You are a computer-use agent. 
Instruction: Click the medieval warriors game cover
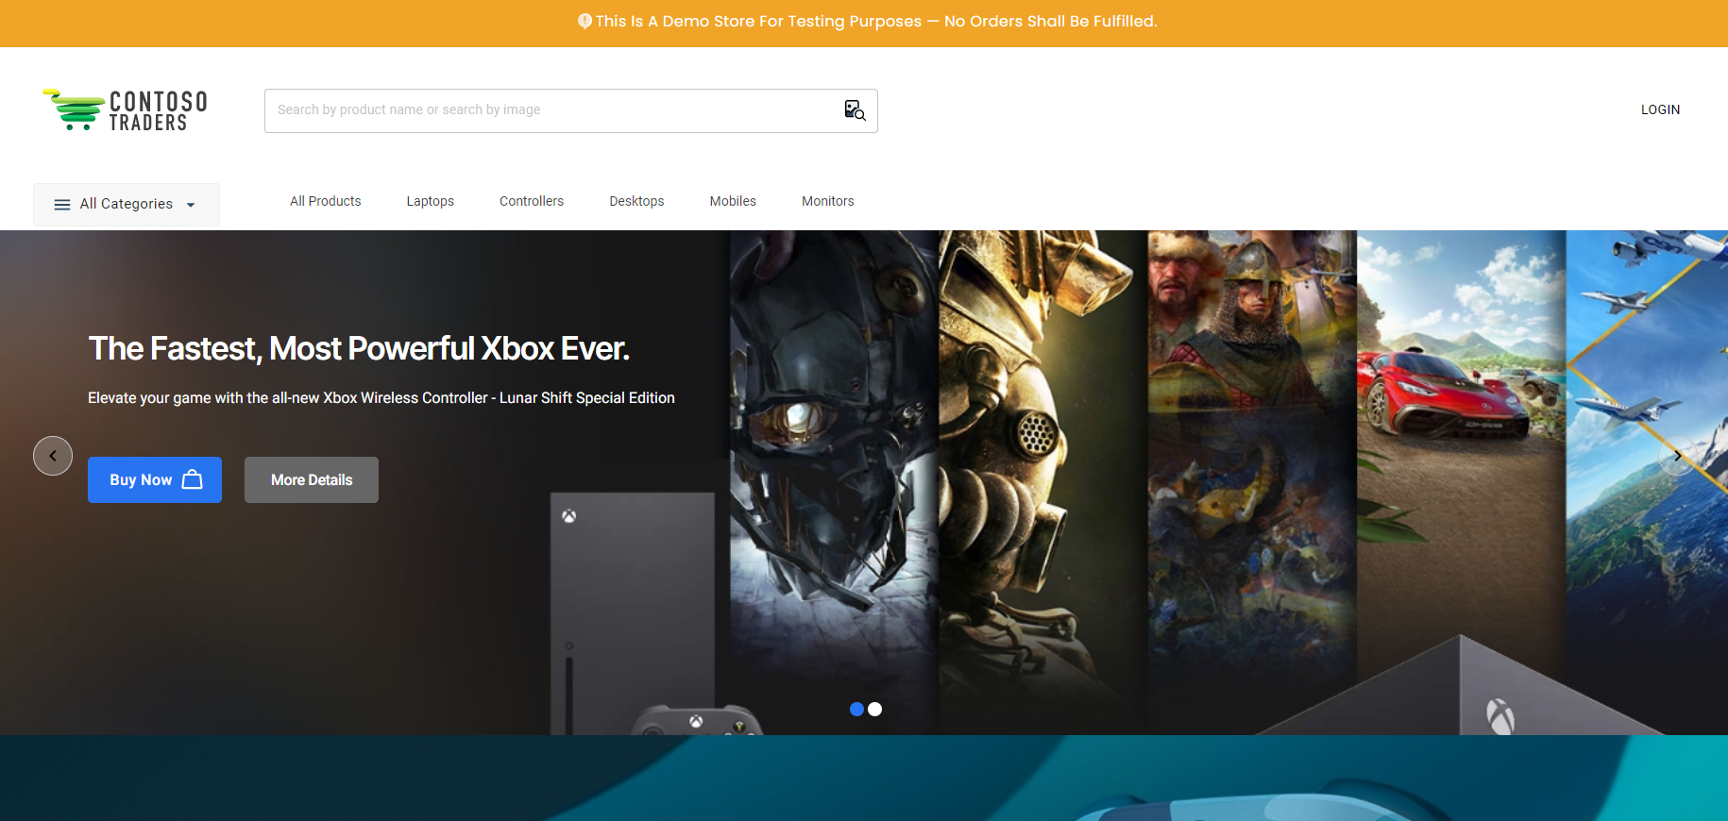[1252, 453]
